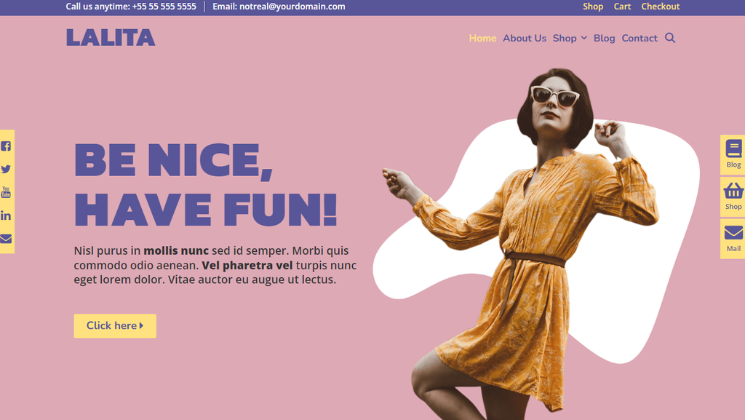Screen dimensions: 745x420
Task: Click the LALITA logo
Action: 111,38
